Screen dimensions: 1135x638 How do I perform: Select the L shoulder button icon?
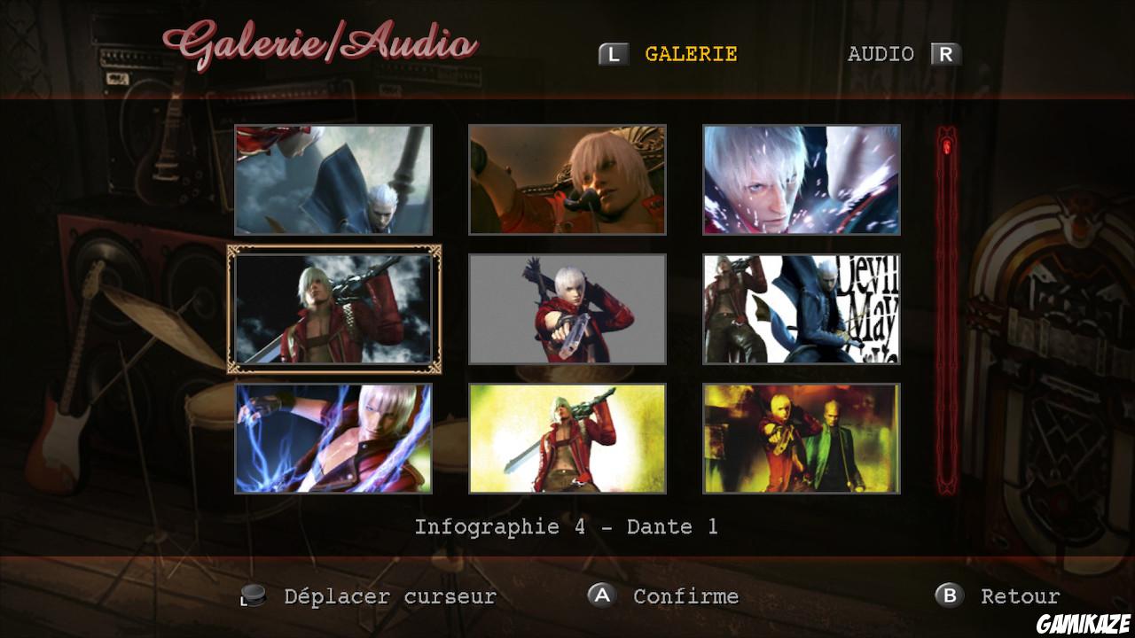(614, 54)
